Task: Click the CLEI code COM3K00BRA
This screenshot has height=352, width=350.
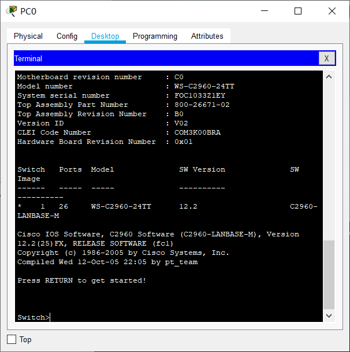Action: click(198, 132)
